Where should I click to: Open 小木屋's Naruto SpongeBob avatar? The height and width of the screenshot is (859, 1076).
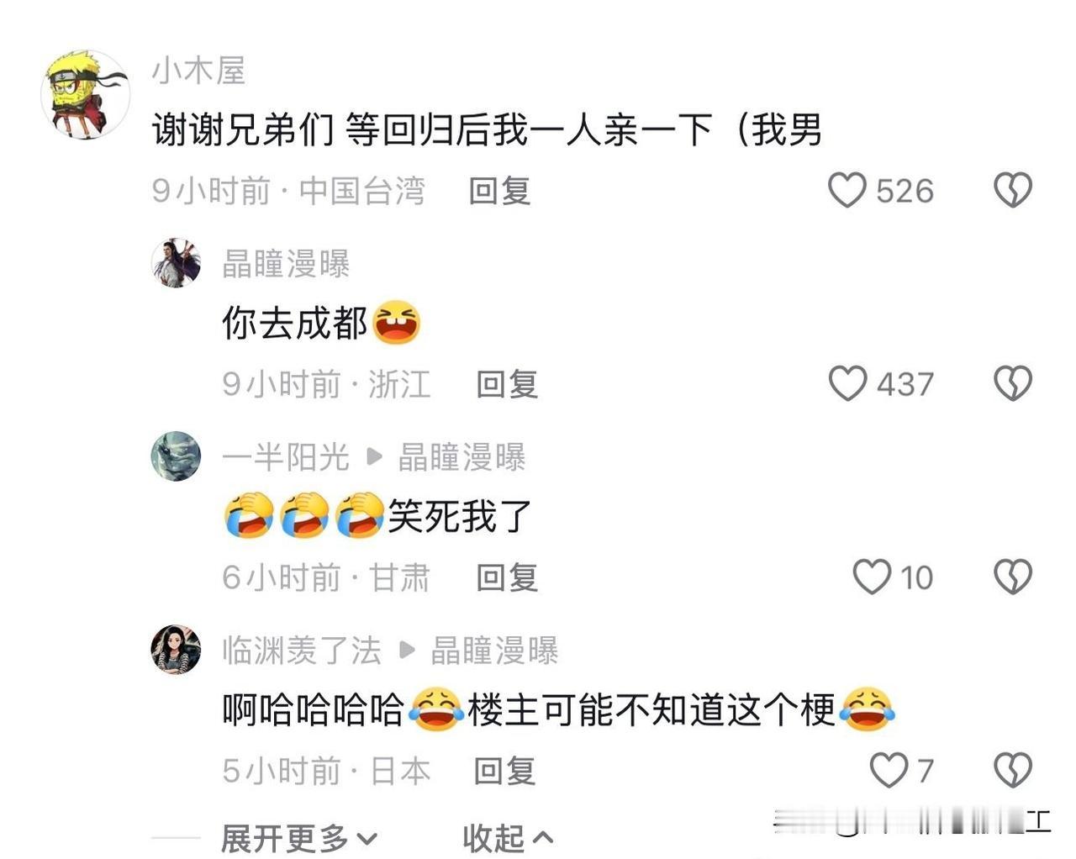tap(86, 94)
